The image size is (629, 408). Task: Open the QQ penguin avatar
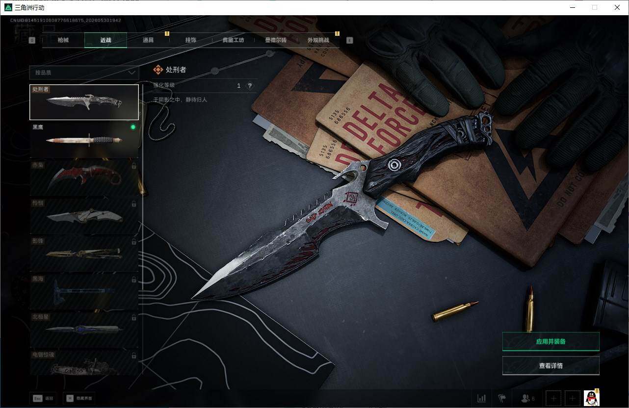click(x=592, y=398)
